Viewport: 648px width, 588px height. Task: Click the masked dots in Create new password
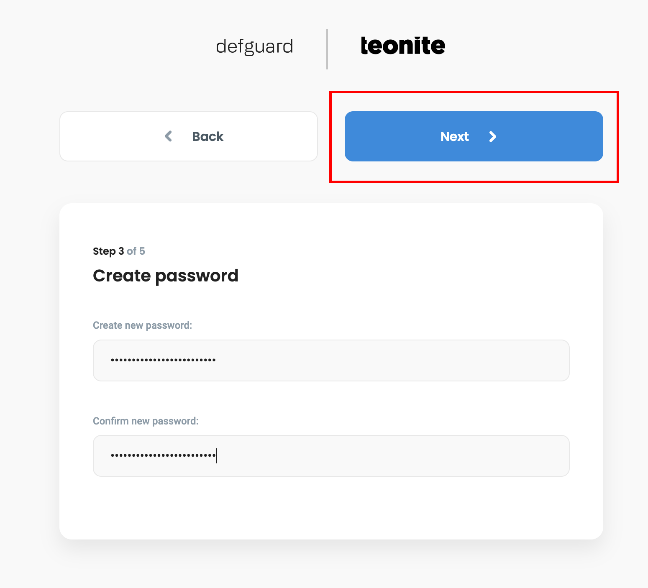163,360
